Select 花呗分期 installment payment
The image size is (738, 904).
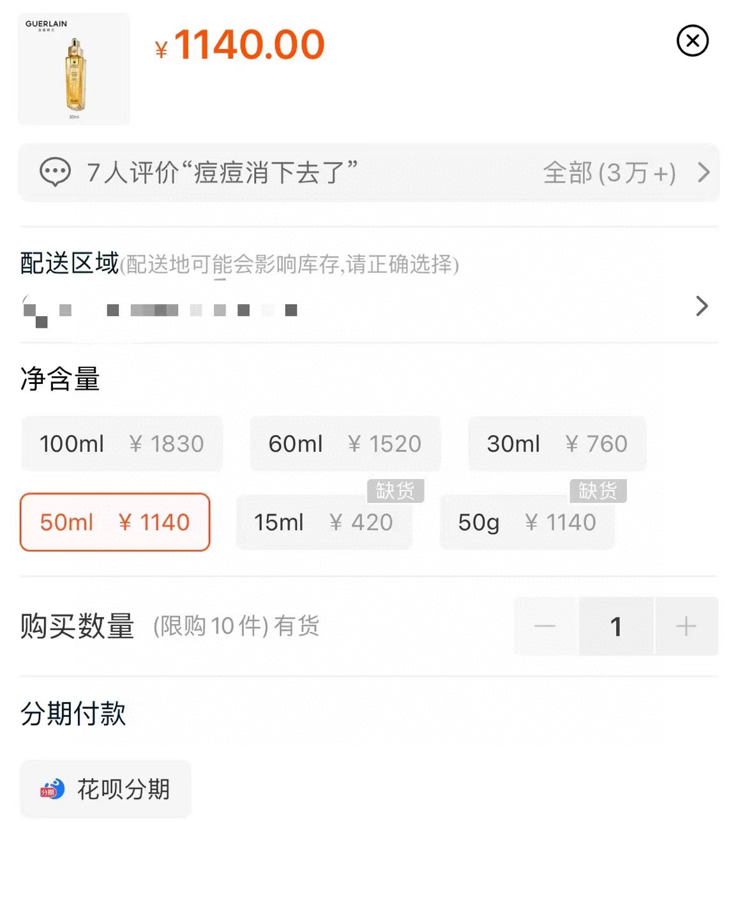pos(106,789)
